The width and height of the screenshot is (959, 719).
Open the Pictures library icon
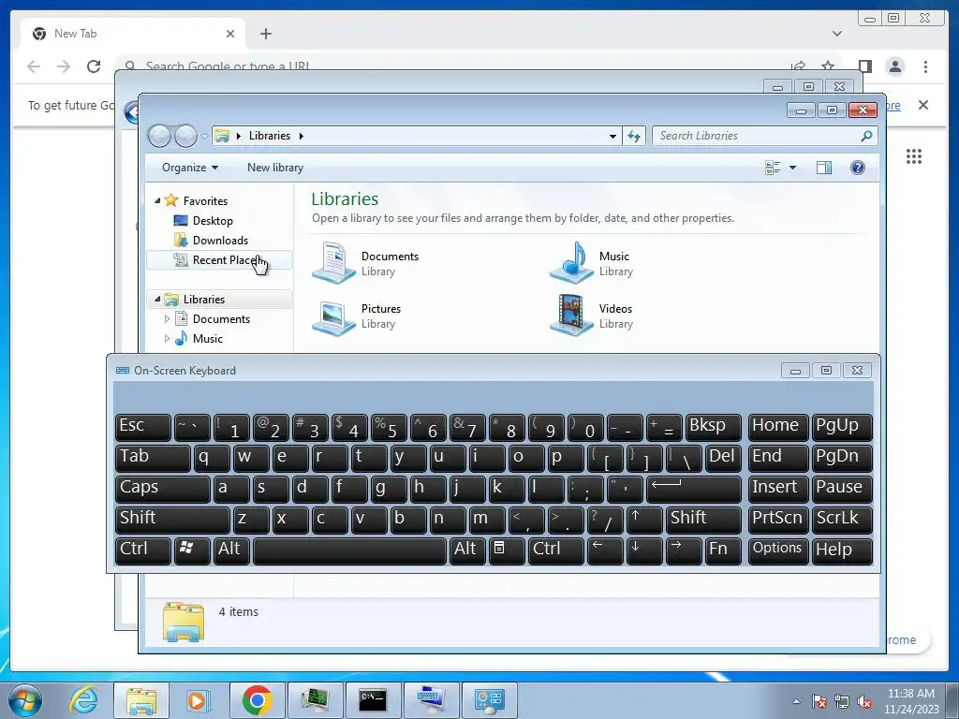(333, 316)
